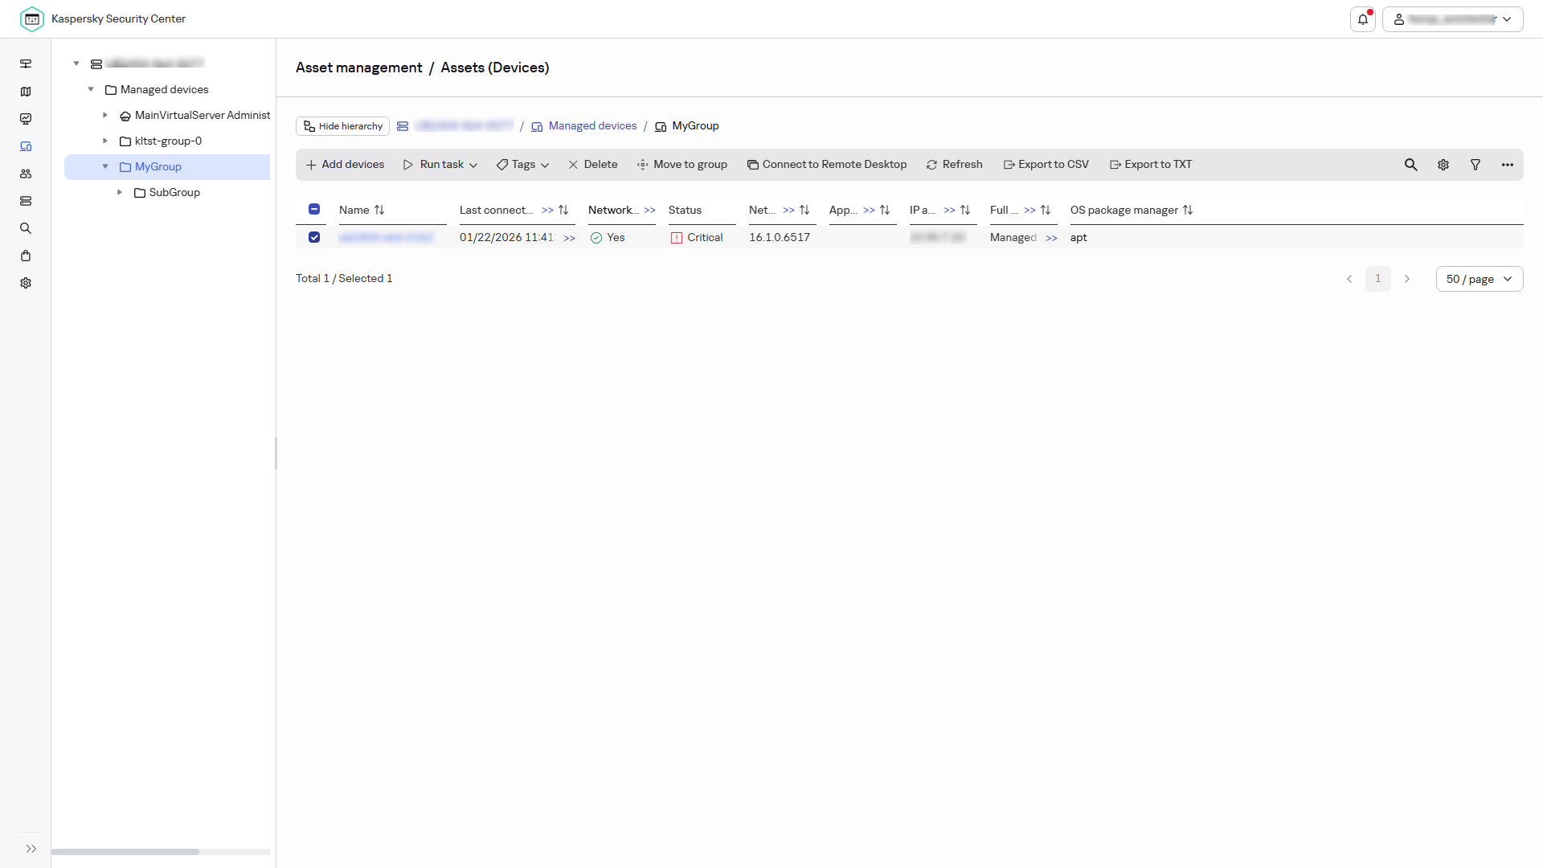
Task: Open the Run task dropdown
Action: point(440,165)
